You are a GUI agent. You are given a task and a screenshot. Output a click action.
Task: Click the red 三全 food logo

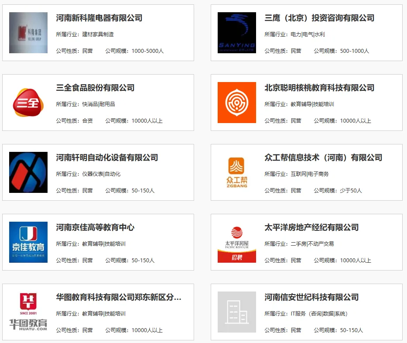click(x=28, y=103)
